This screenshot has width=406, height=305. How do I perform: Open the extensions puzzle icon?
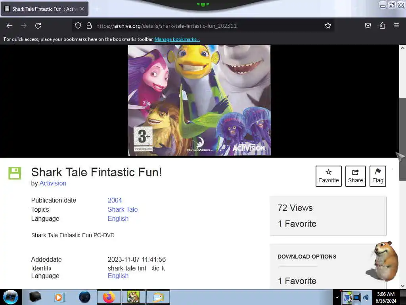tap(382, 25)
